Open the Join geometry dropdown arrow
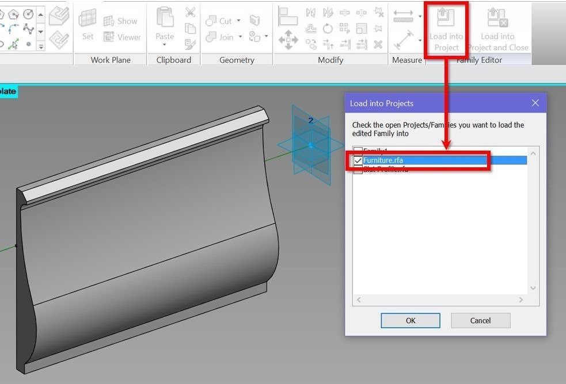Screen dimensions: 566x384 pyautogui.click(x=240, y=37)
